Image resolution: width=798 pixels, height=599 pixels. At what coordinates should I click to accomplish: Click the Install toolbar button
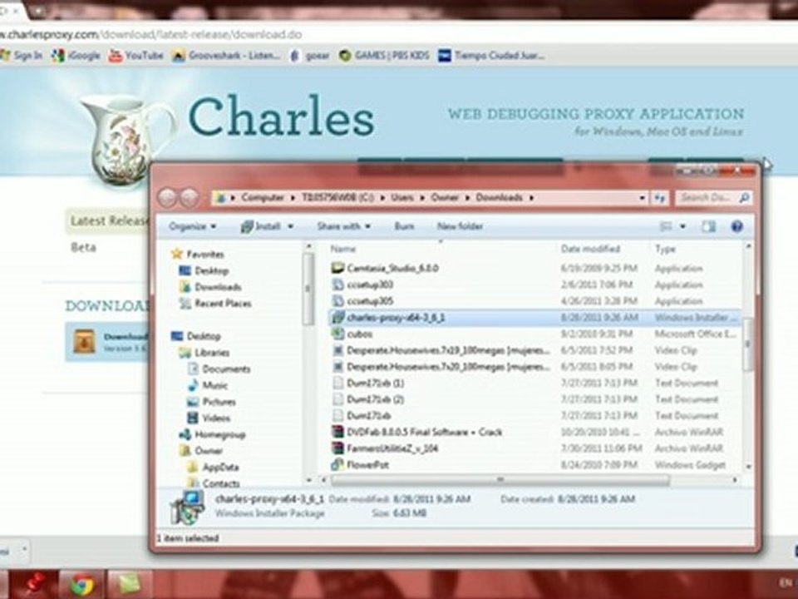pyautogui.click(x=260, y=226)
